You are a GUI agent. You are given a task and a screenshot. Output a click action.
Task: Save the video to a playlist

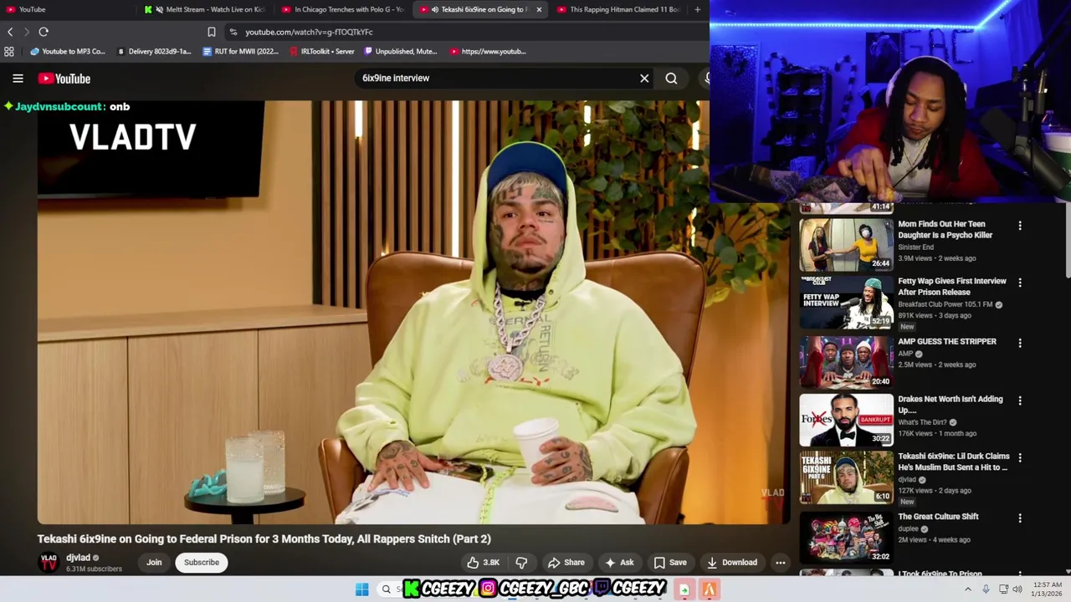coord(670,563)
